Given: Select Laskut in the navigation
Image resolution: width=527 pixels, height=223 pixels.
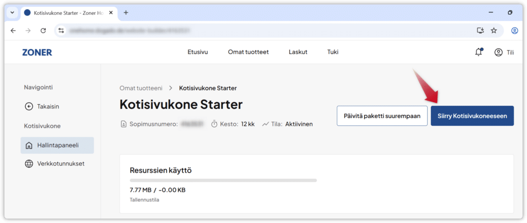Looking at the screenshot, I should click(x=298, y=52).
